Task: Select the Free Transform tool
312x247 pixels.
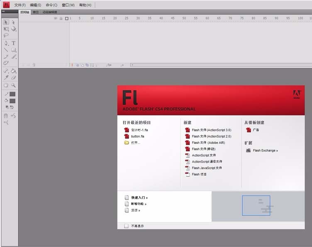Action: click(6, 29)
